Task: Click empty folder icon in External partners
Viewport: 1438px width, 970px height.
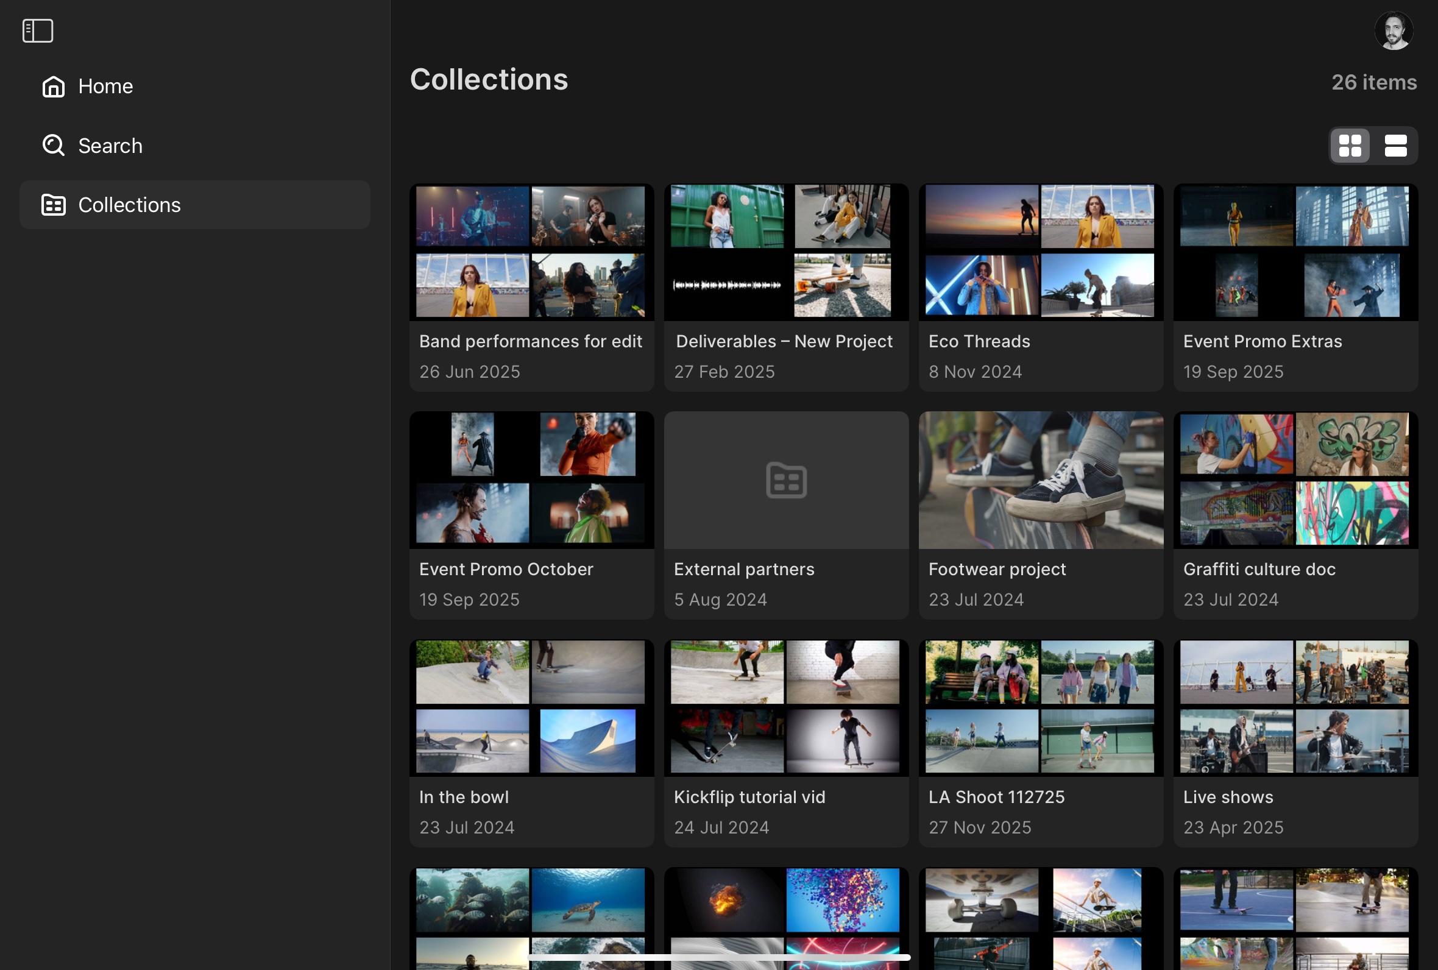Action: coord(786,480)
